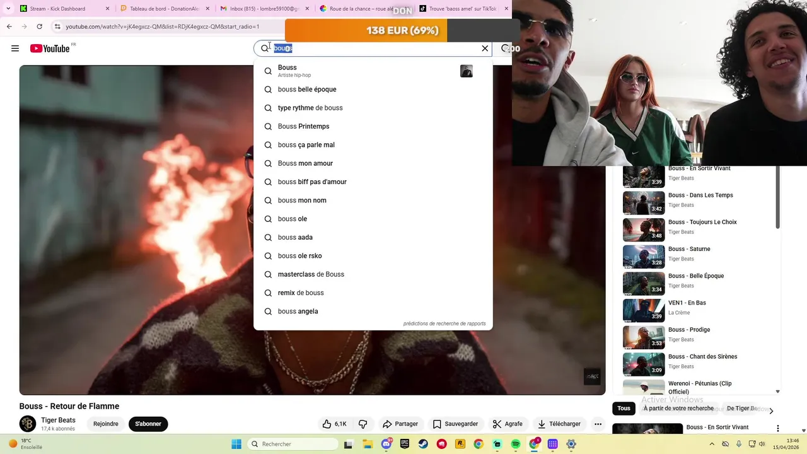807x454 pixels.
Task: Select the Bouss hip-hop artist suggestion
Action: pyautogui.click(x=373, y=71)
